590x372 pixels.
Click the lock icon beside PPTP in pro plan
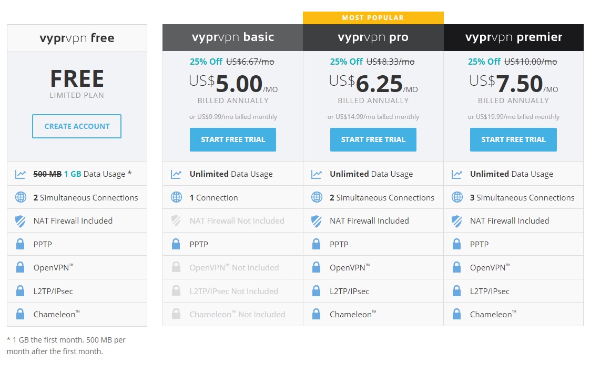317,244
